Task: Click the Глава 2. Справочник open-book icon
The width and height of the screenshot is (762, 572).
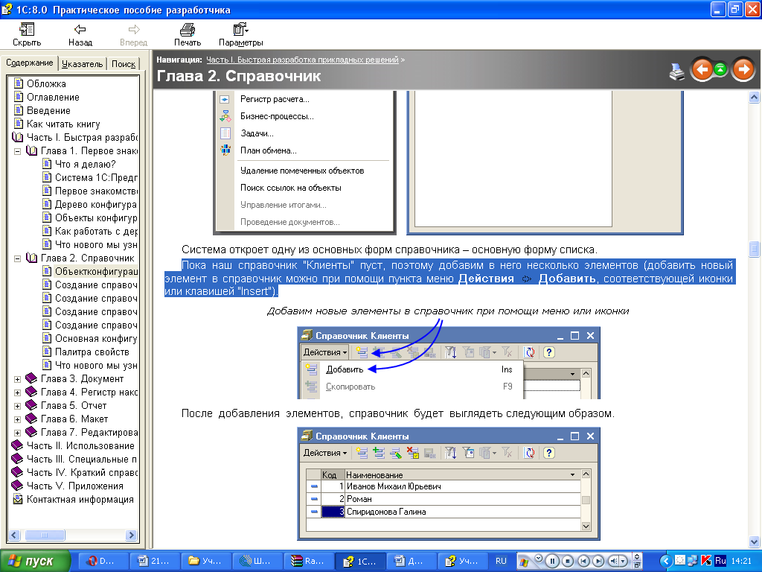Action: pyautogui.click(x=31, y=258)
